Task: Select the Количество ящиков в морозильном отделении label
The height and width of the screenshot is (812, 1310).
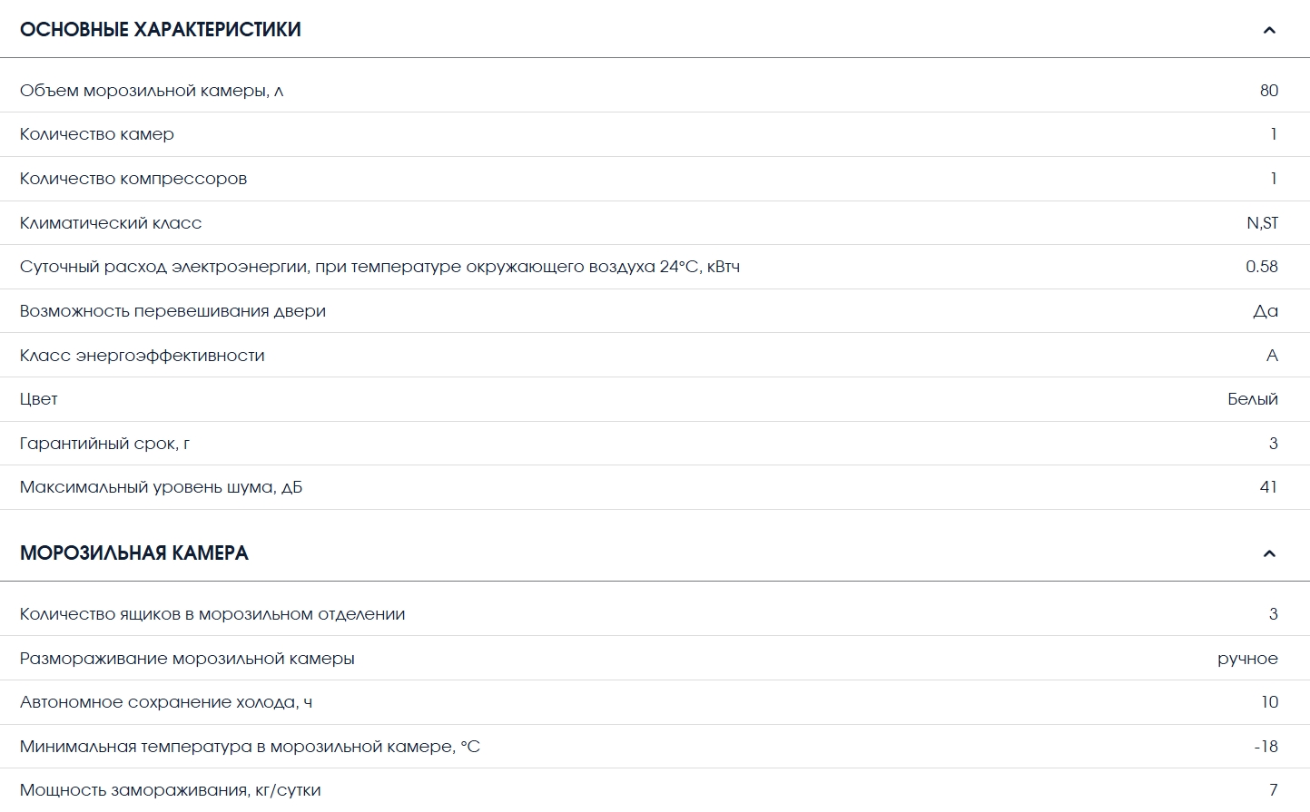Action: tap(212, 614)
